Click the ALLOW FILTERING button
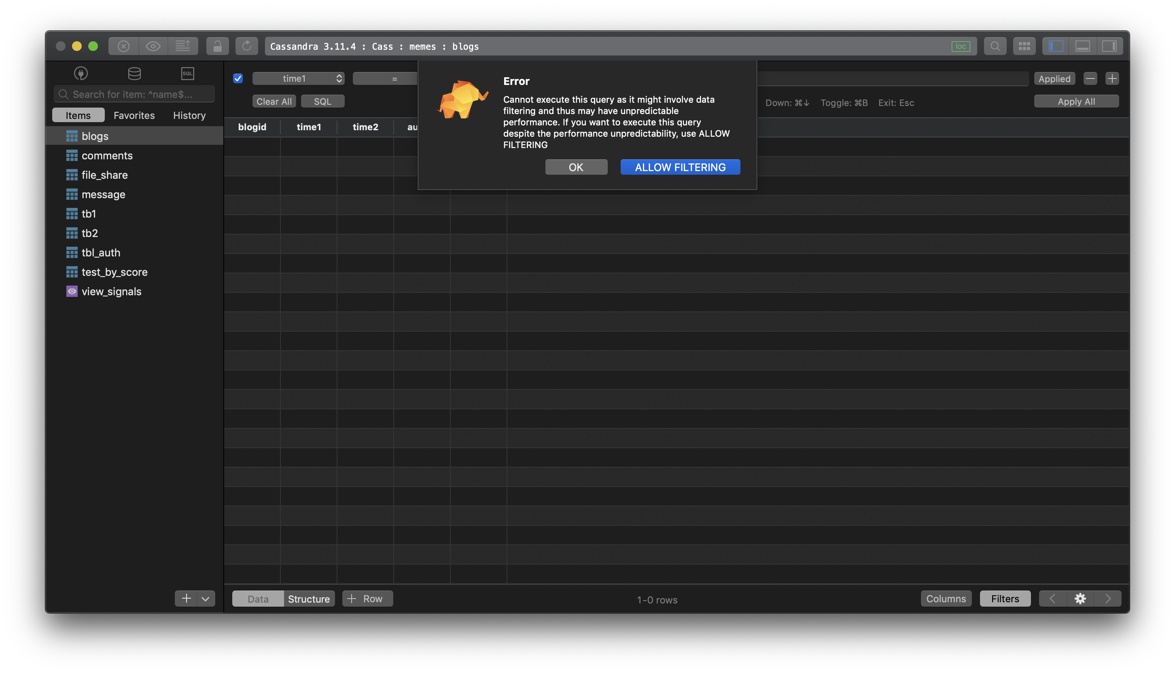 coord(680,167)
